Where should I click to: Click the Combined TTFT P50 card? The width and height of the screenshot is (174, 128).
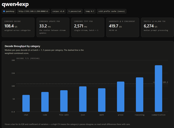coord(88,27)
